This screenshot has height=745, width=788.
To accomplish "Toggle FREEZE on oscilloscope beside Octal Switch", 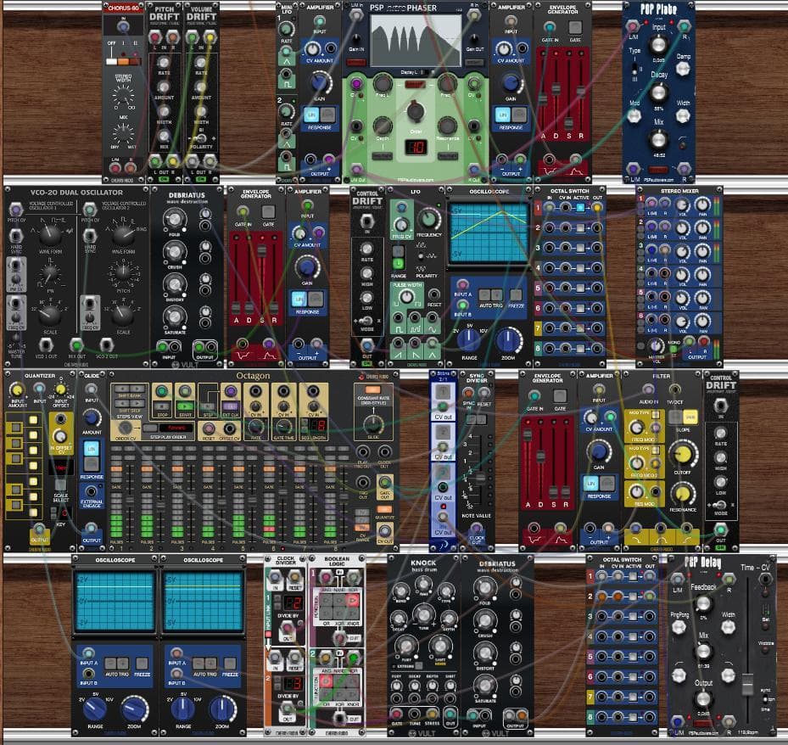I will [516, 294].
